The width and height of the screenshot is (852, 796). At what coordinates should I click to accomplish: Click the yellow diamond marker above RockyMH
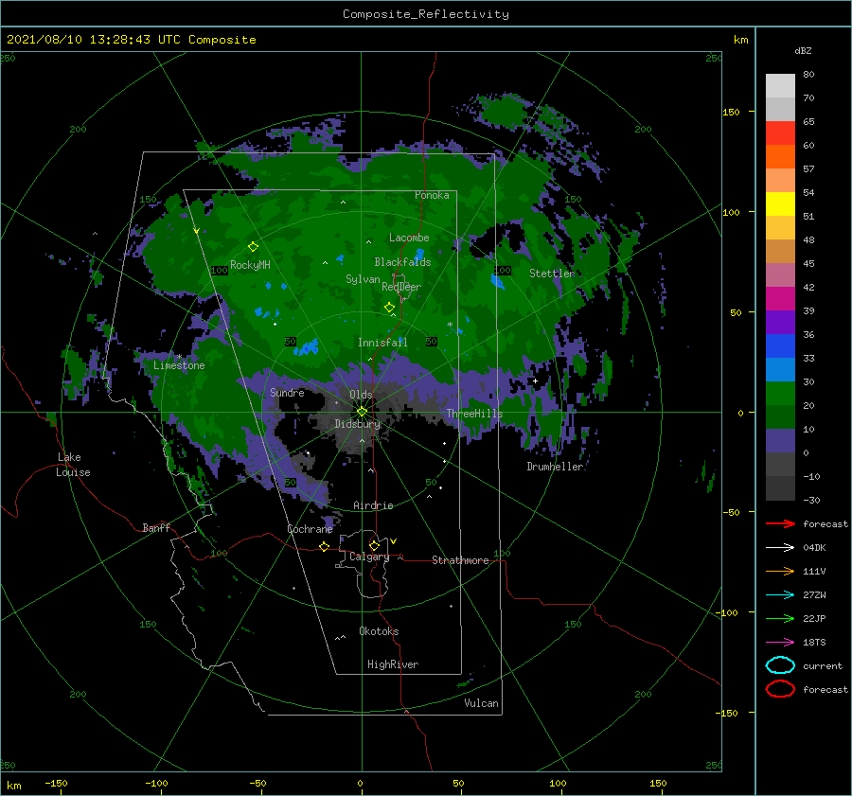click(x=253, y=247)
